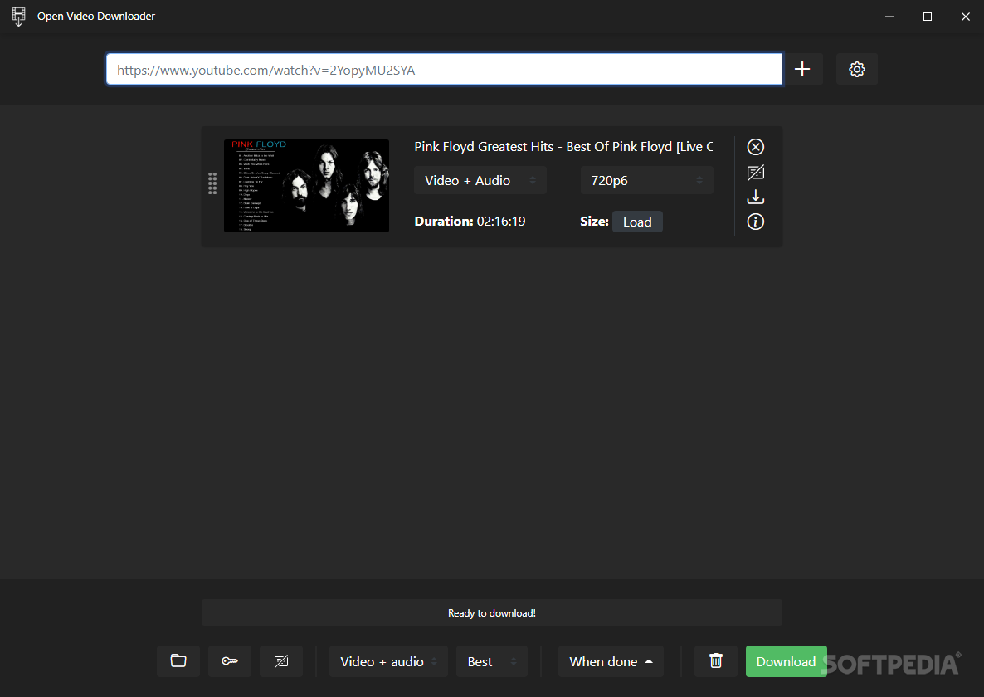
Task: Download the Pink Floyd video via arrow icon
Action: pos(756,197)
